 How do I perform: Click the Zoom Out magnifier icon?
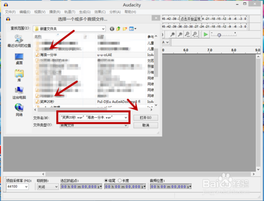point(180,34)
